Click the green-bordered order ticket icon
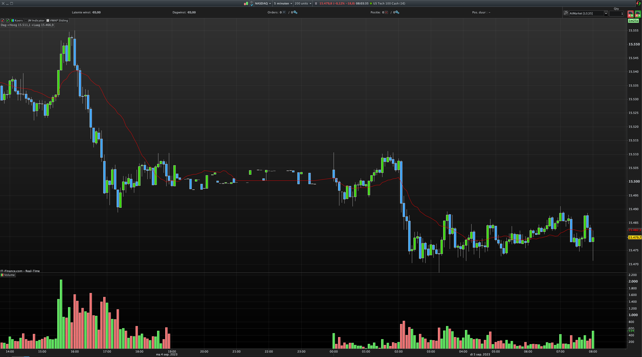This screenshot has height=357, width=642. click(x=638, y=14)
